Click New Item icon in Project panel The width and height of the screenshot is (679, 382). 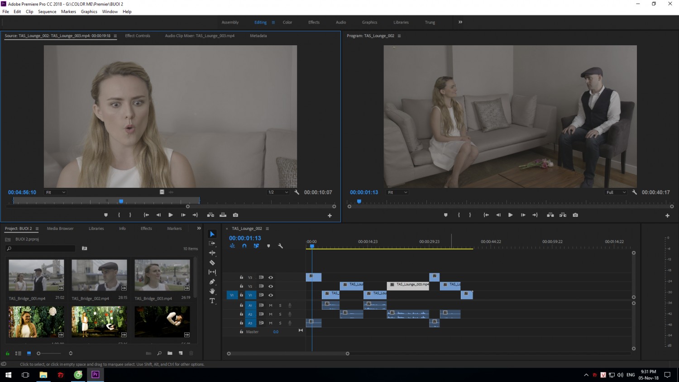[181, 353]
